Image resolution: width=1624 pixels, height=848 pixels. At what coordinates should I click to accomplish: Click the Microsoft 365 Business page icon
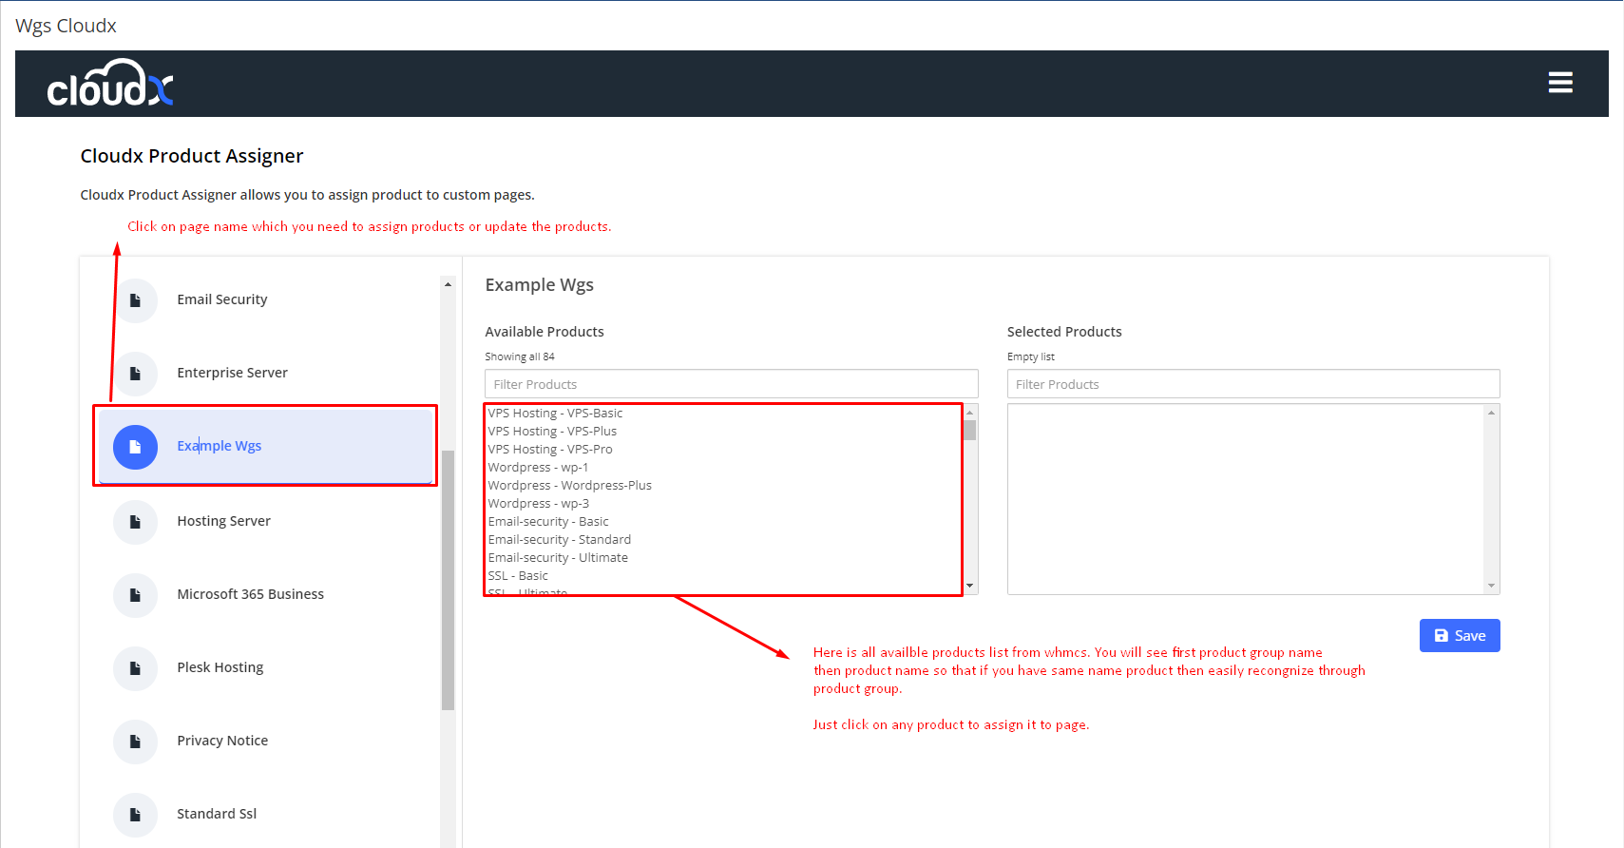pyautogui.click(x=135, y=595)
